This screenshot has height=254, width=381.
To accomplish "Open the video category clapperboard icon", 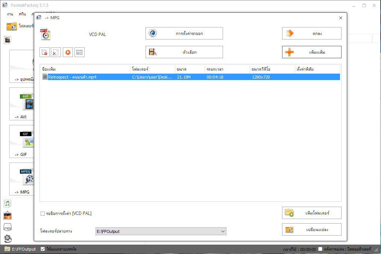I will point(8,39).
